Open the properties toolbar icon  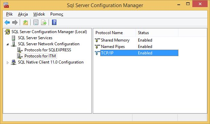coord(36,22)
